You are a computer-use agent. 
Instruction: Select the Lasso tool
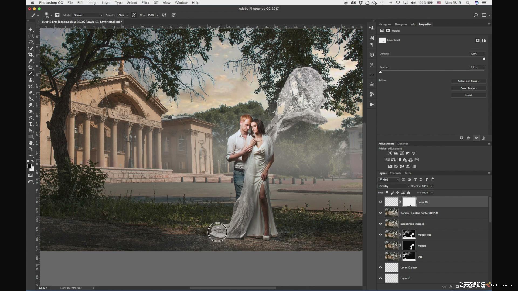(x=30, y=42)
